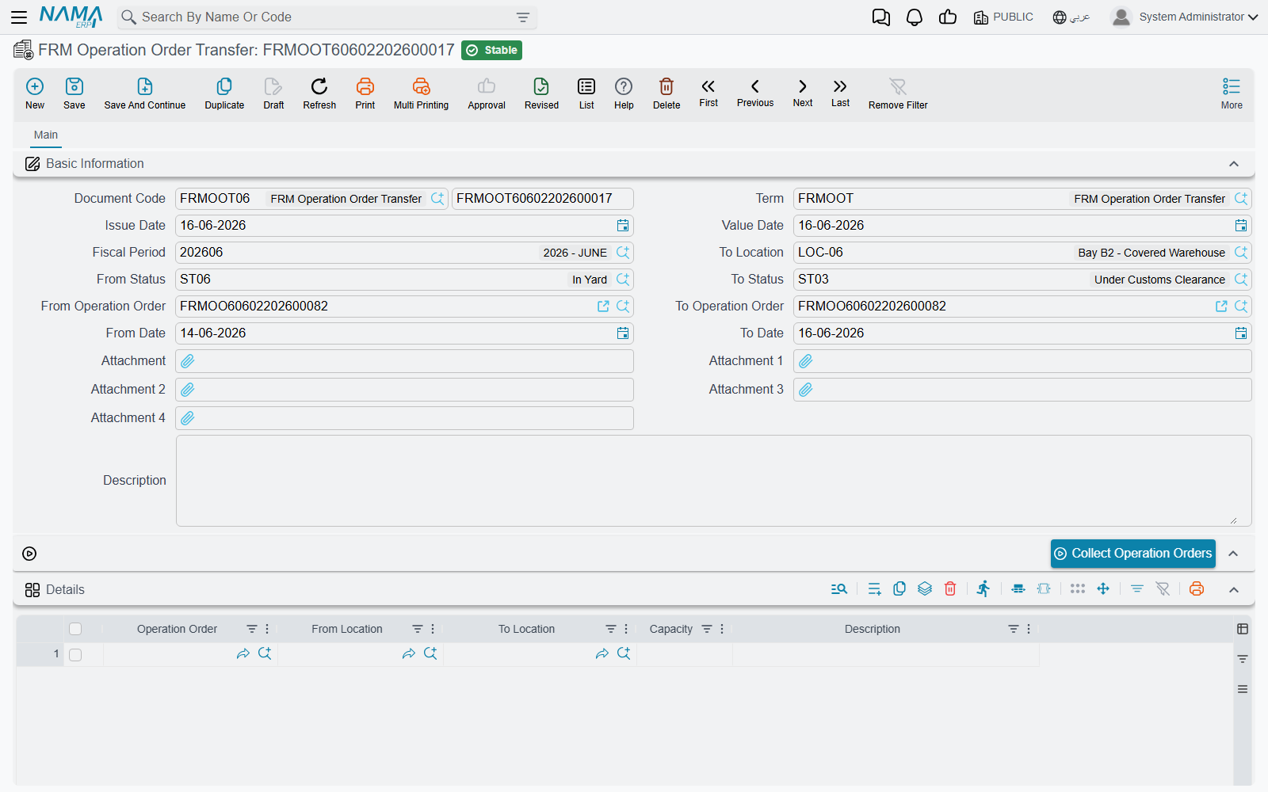Attach a file to Attachment 2
Image resolution: width=1268 pixels, height=792 pixels.
click(188, 390)
